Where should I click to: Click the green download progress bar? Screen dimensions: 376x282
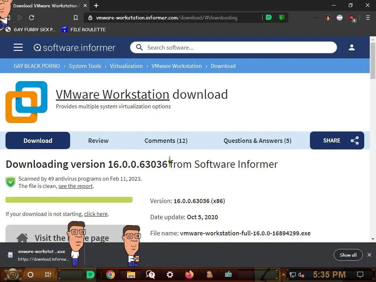tap(69, 200)
